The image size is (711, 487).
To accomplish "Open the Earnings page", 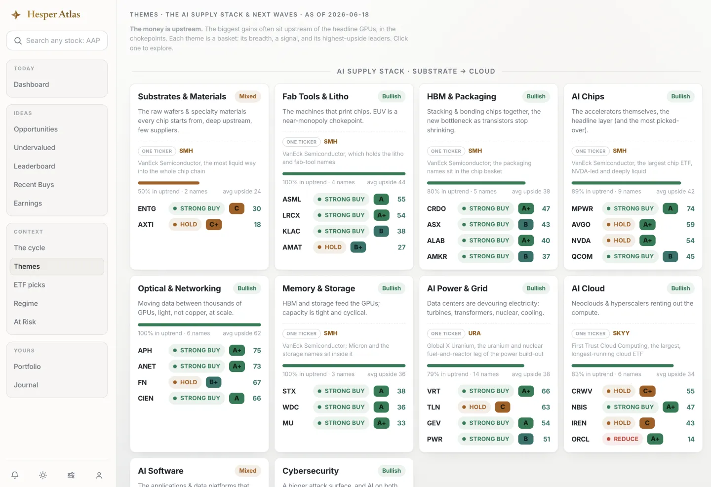I will click(57, 203).
